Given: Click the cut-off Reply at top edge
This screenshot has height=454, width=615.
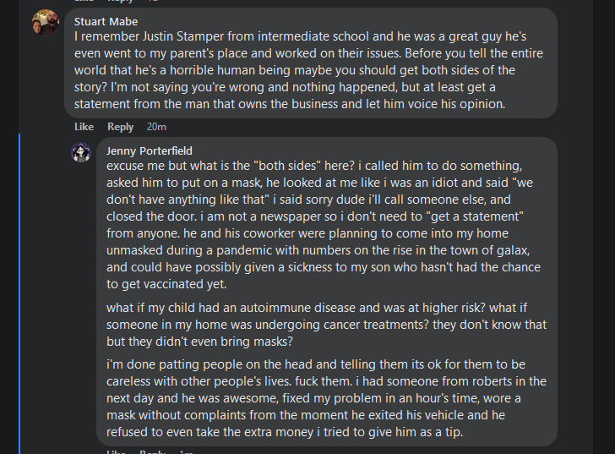Looking at the screenshot, I should click(x=120, y=2).
